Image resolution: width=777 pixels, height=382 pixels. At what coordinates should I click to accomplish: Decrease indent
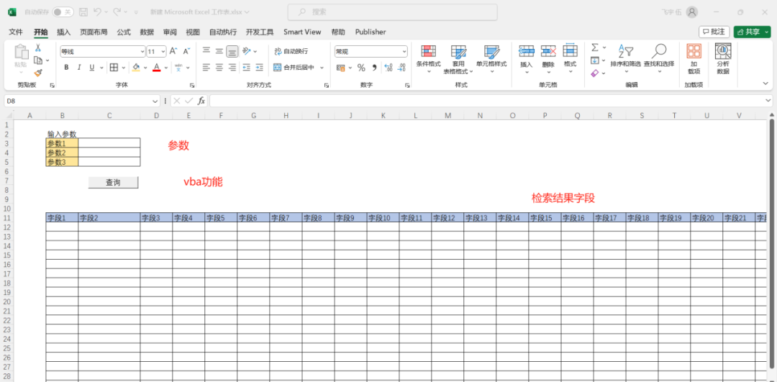[x=246, y=68]
